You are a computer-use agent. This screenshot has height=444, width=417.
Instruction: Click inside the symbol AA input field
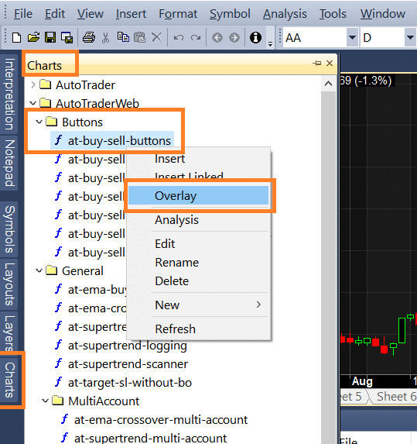coord(315,37)
